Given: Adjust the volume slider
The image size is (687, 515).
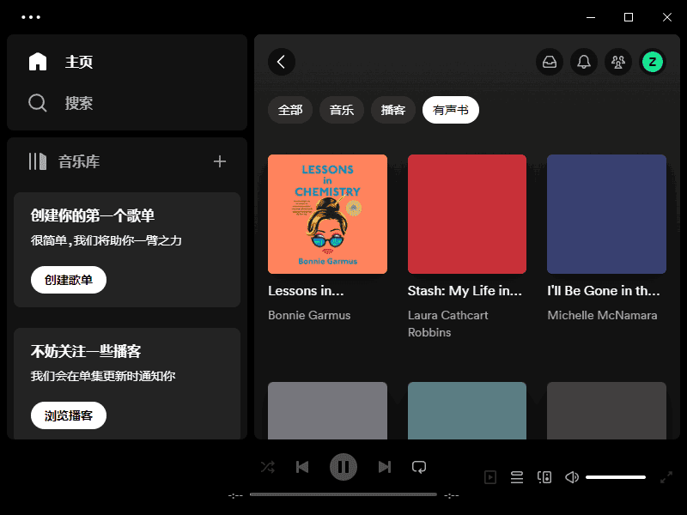Looking at the screenshot, I should coord(615,476).
